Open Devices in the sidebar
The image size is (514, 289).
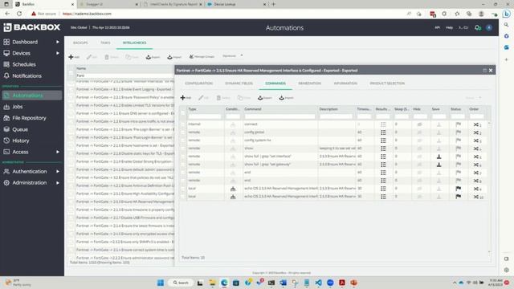(22, 53)
